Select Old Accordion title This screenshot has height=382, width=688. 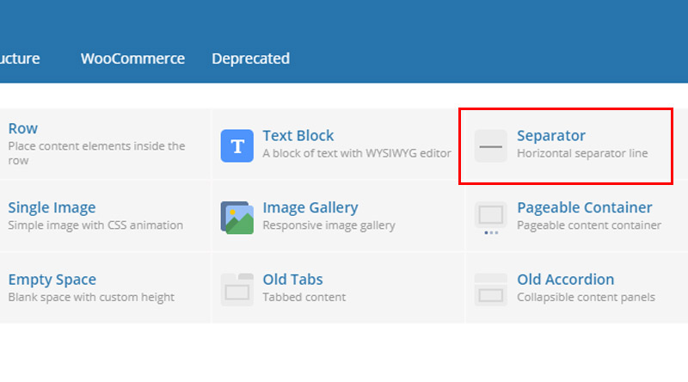[565, 280]
